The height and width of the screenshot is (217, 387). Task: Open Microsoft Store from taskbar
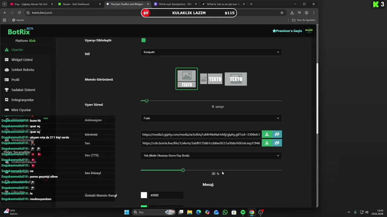[234, 212]
